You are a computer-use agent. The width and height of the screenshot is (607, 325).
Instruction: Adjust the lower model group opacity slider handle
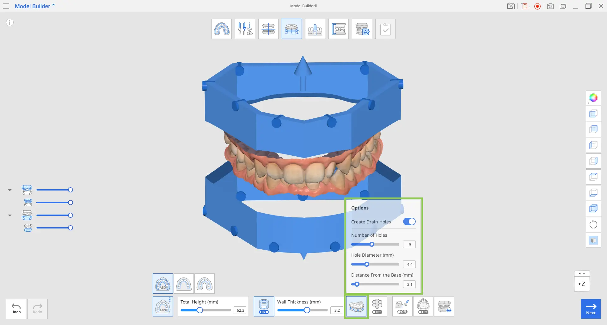point(71,215)
